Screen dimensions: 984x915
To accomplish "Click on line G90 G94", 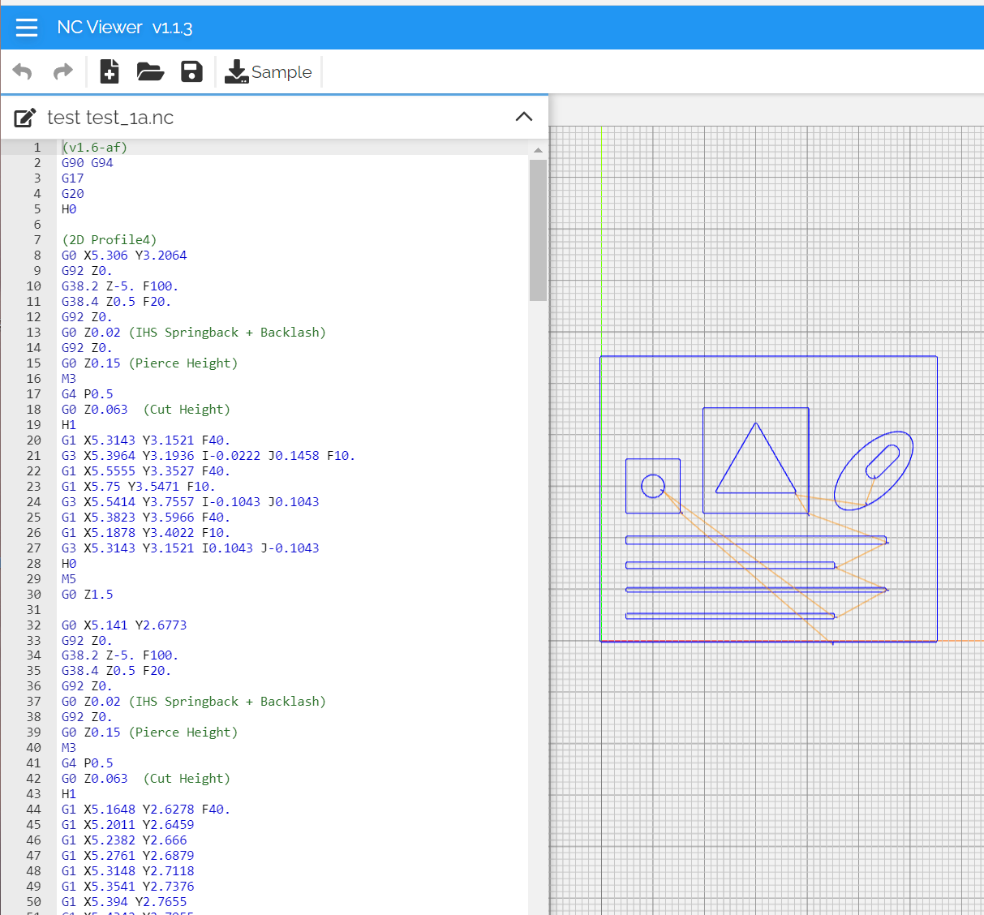I will click(x=88, y=163).
